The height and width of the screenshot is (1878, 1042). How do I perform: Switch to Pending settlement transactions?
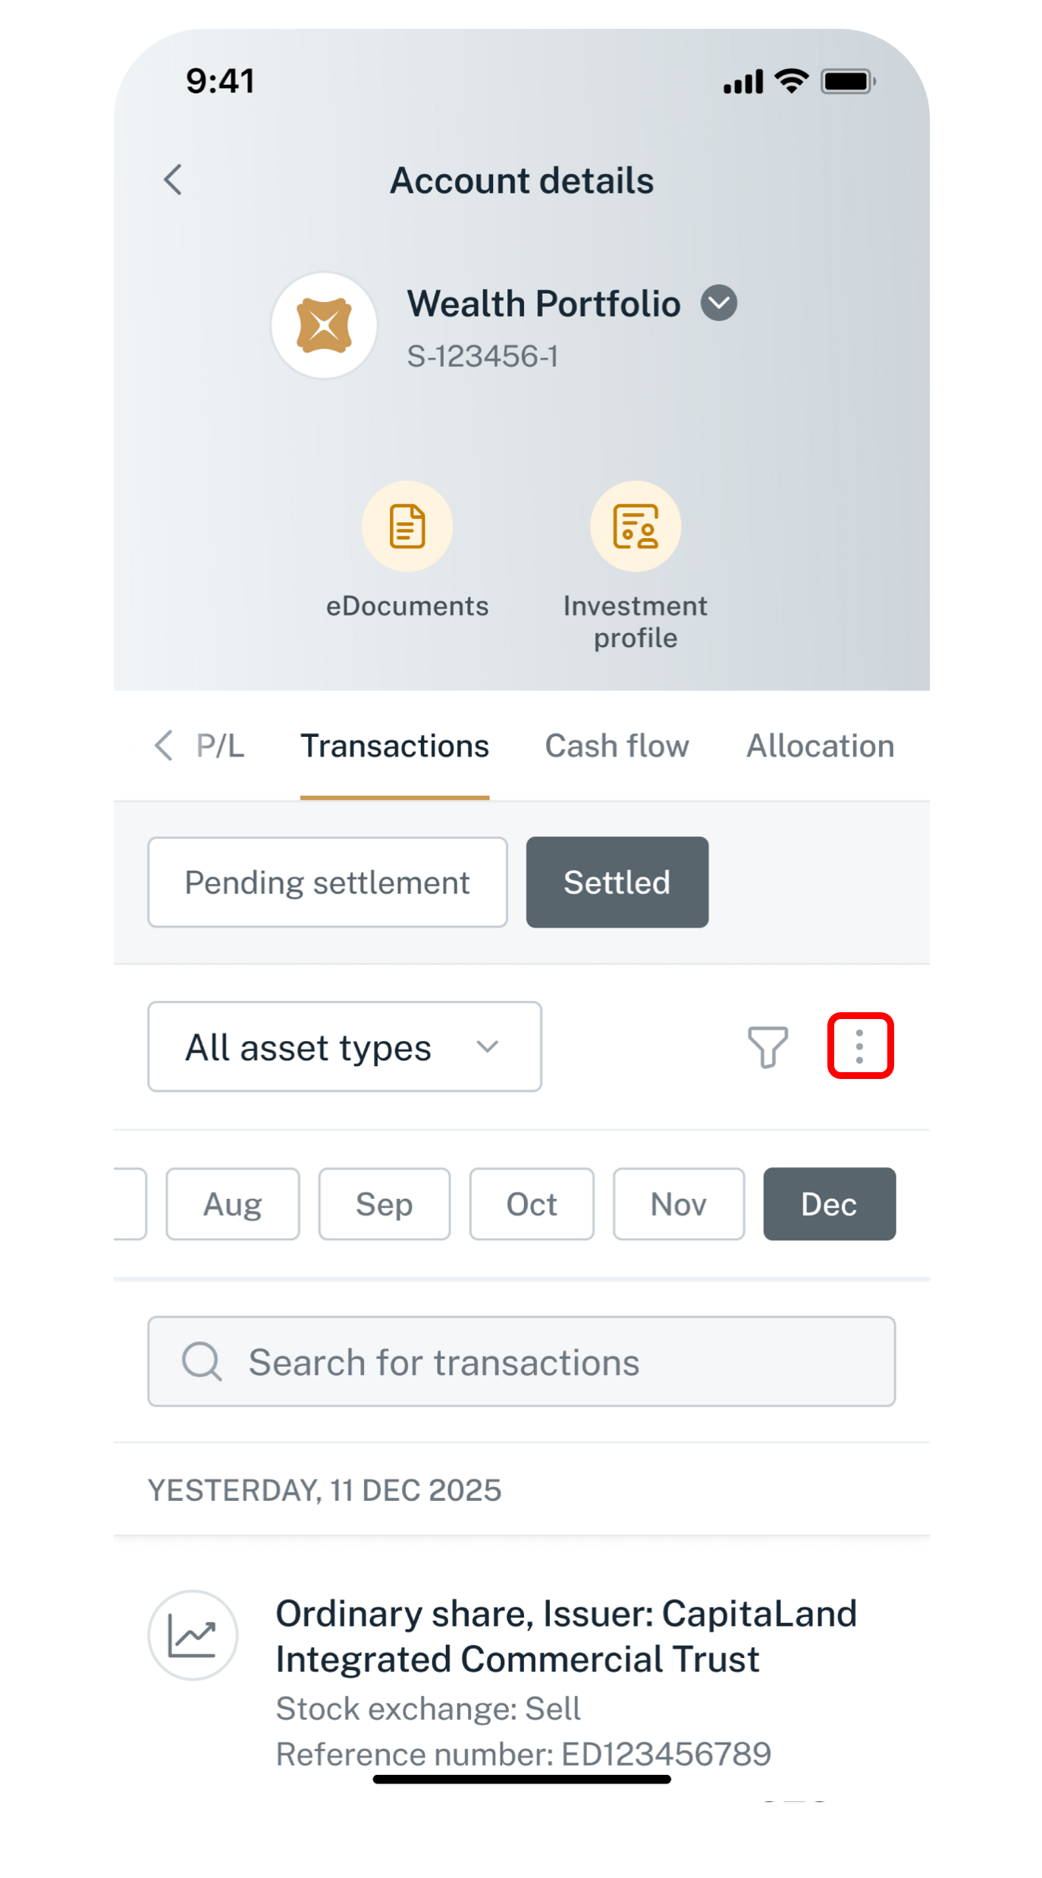coord(328,882)
